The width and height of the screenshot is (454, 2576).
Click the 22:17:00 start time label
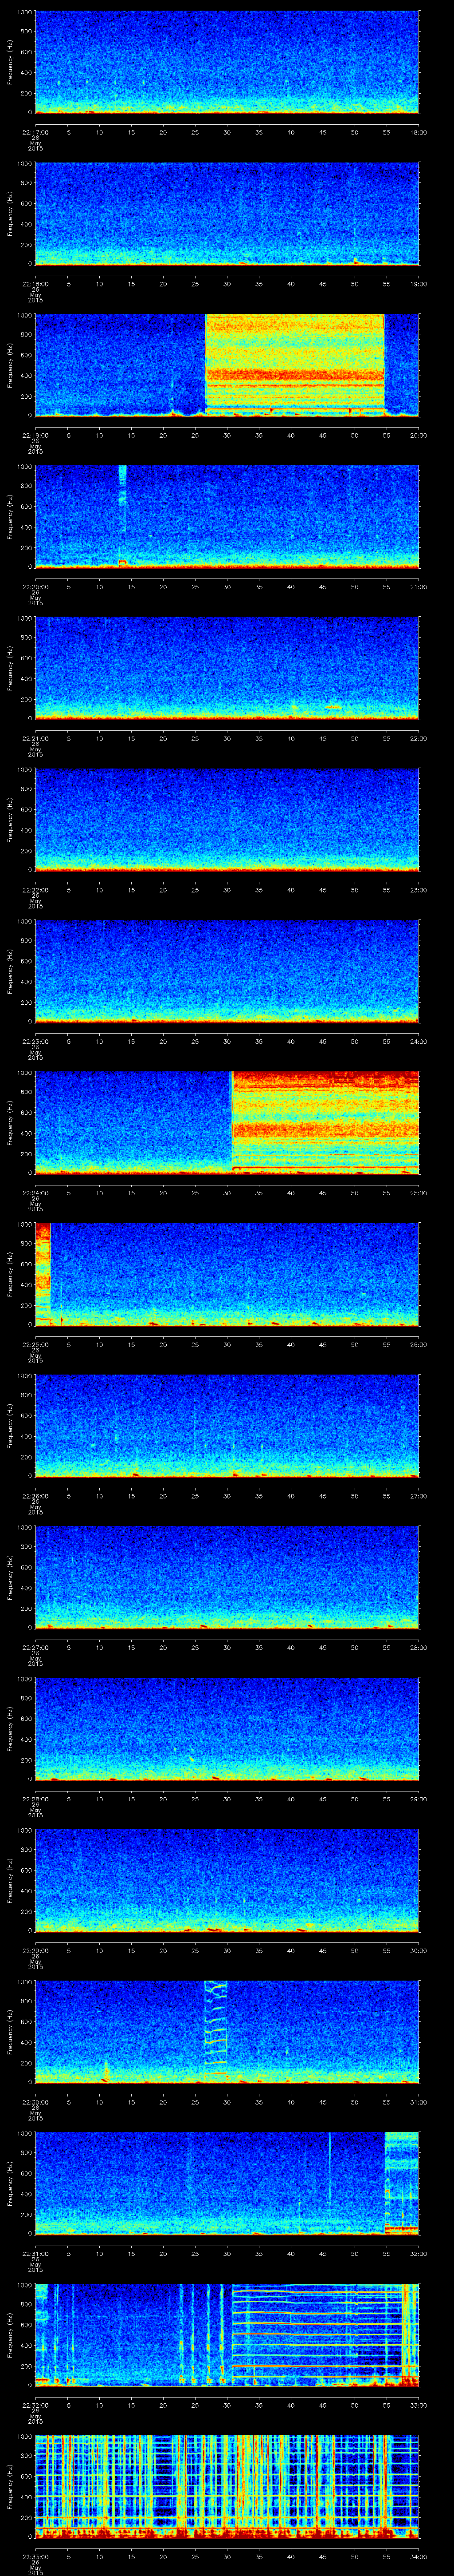pos(35,131)
